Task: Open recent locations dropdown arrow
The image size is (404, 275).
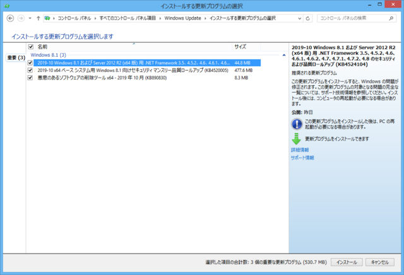Action: 30,18
